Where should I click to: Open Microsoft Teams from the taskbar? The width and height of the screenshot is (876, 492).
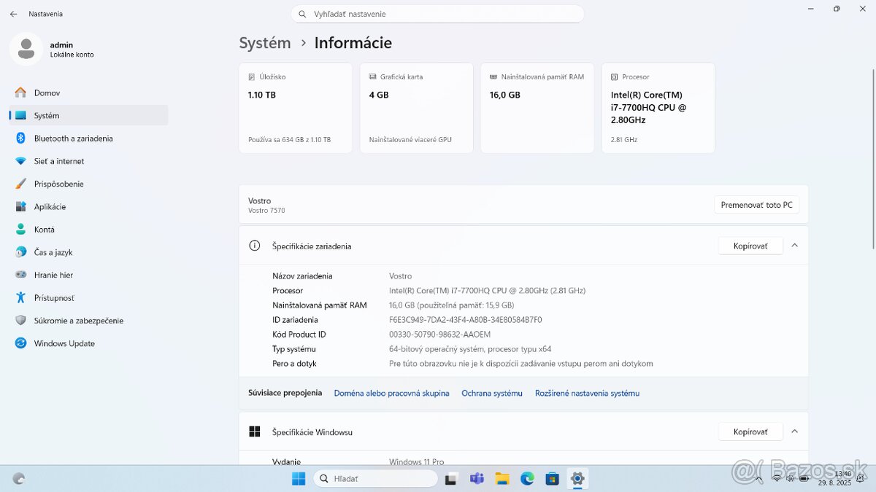click(x=477, y=479)
